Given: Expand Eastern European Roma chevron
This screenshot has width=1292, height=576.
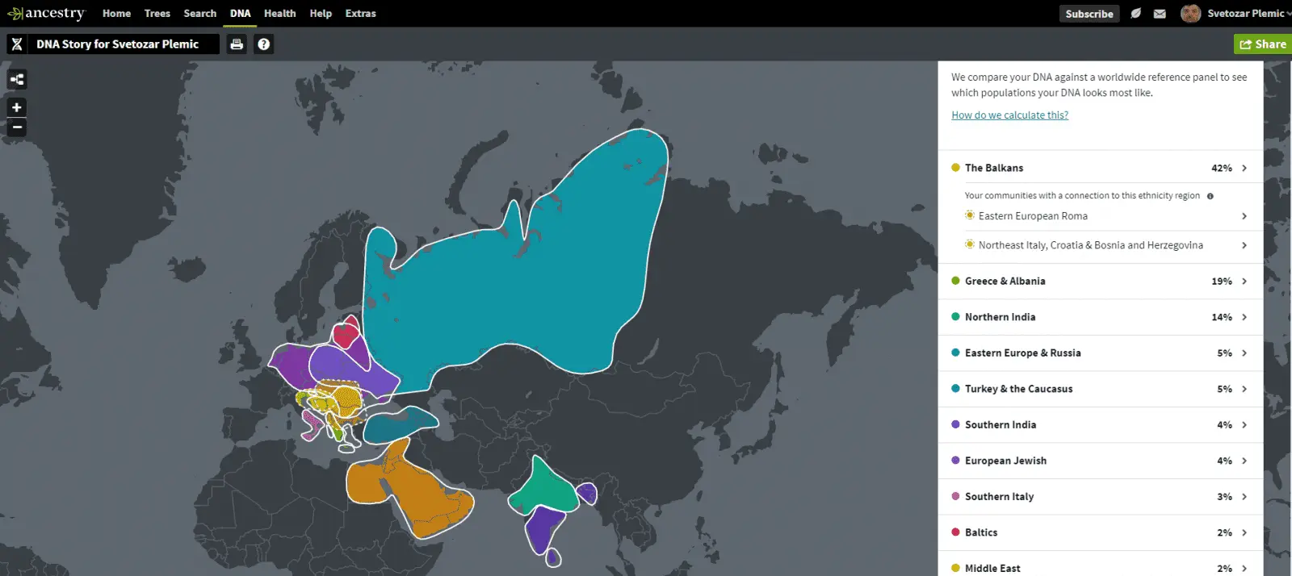Looking at the screenshot, I should (x=1244, y=216).
